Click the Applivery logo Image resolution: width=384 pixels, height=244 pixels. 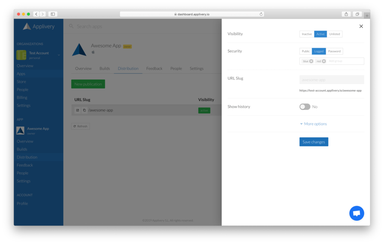39,26
